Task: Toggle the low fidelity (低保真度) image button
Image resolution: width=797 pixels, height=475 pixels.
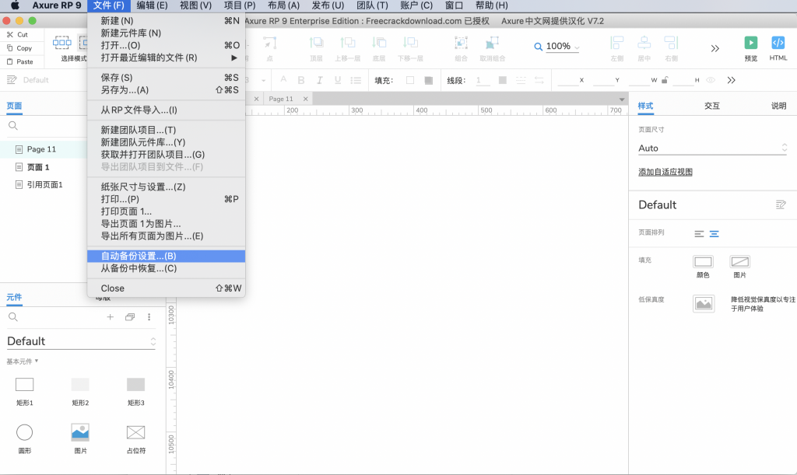Action: pos(704,303)
